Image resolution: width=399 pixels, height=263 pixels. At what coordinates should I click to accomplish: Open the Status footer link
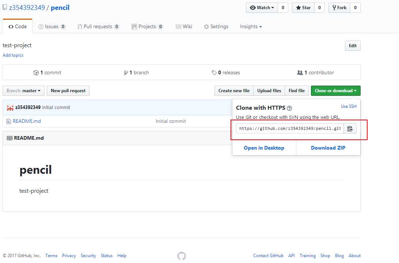(107, 256)
